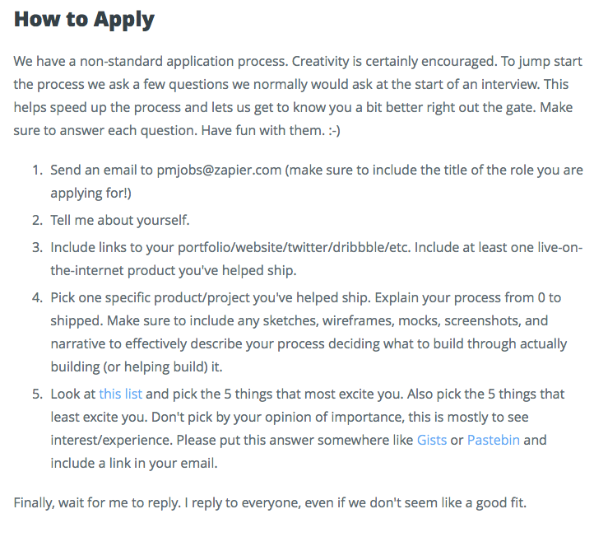
Task: Click the text 'include a link in your email.'
Action: click(134, 463)
